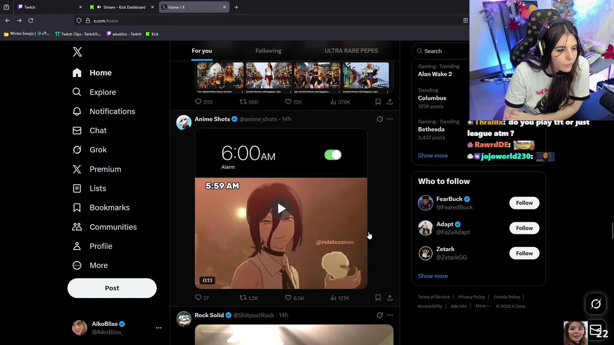Bookmark the bagpipes post
This screenshot has height=345, width=614.
tap(378, 102)
